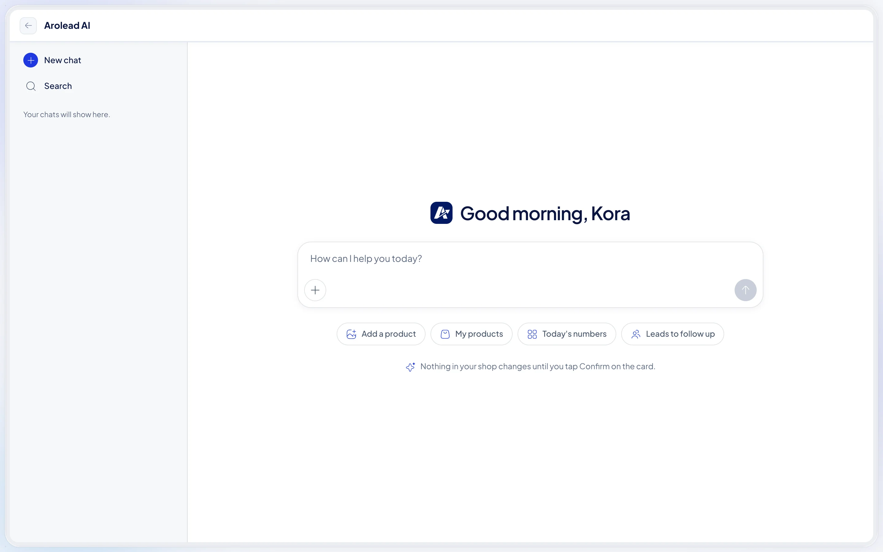Select the Leads to follow up chip
The image size is (883, 552).
672,334
